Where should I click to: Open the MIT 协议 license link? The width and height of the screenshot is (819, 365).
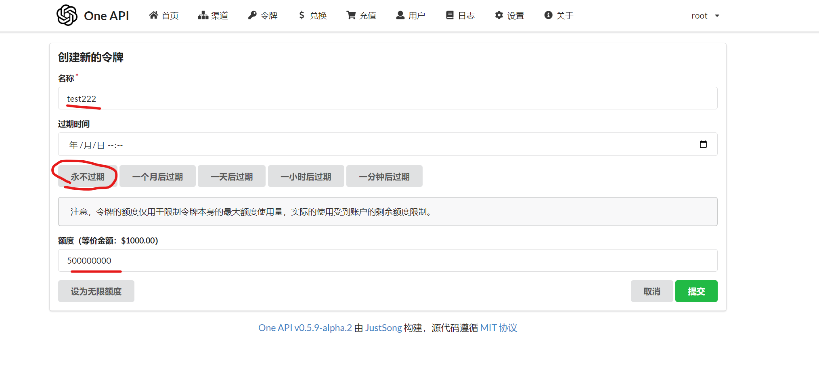click(499, 328)
